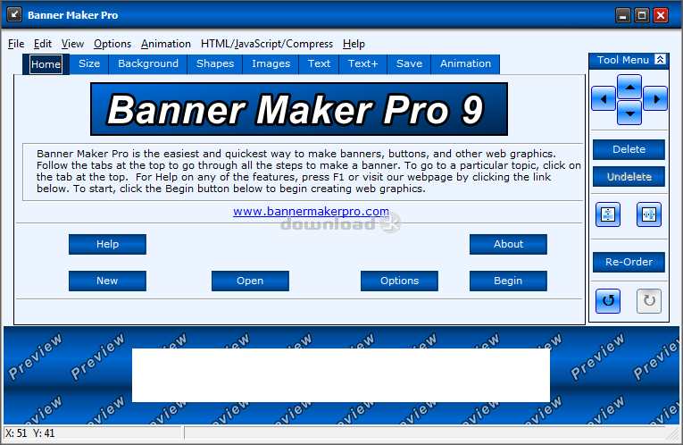683x445 pixels.
Task: Move element right with Tool Menu arrow
Action: point(655,98)
